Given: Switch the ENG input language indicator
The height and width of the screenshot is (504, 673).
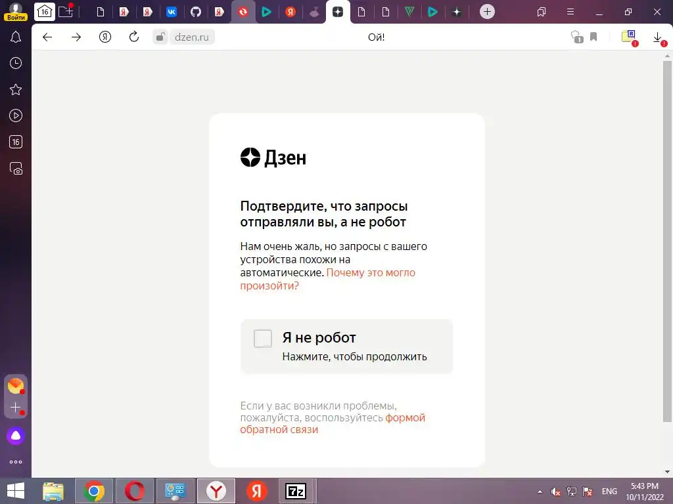Looking at the screenshot, I should pos(609,492).
